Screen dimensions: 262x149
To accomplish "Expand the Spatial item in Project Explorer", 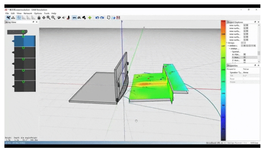I will pyautogui.click(x=231, y=52).
